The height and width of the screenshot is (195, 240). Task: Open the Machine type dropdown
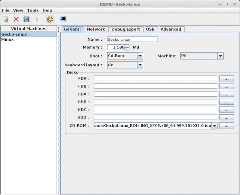tap(202, 56)
